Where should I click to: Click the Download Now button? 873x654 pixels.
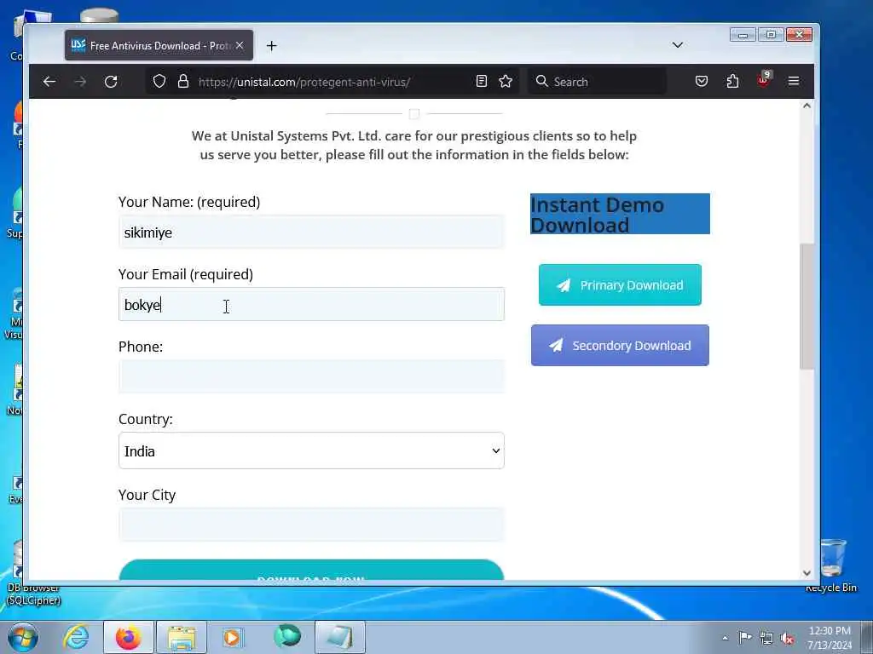point(311,571)
